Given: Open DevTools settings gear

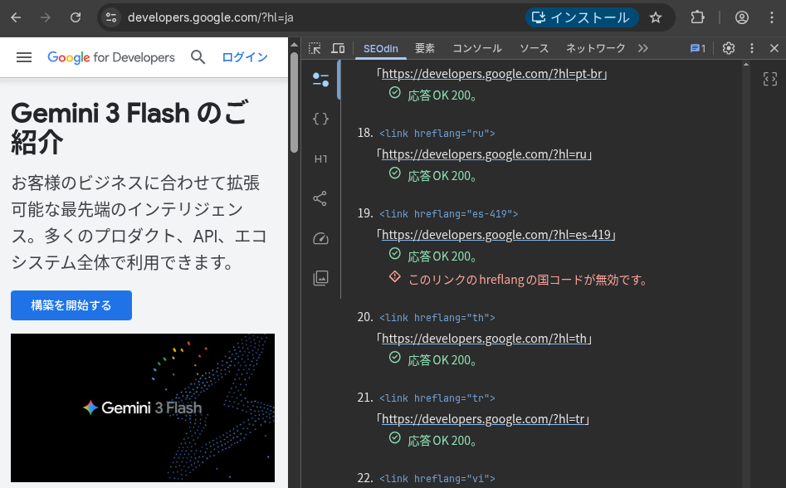Looking at the screenshot, I should (729, 48).
